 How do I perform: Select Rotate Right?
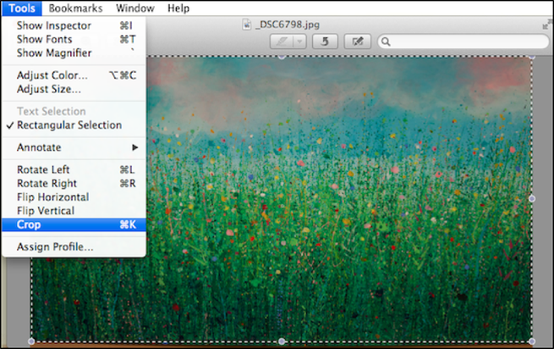click(74, 184)
